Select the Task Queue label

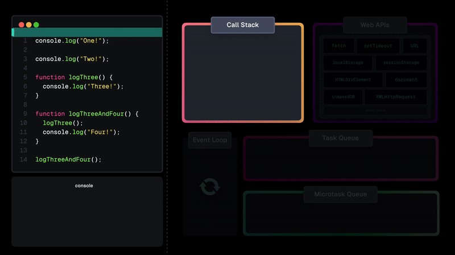pyautogui.click(x=341, y=138)
